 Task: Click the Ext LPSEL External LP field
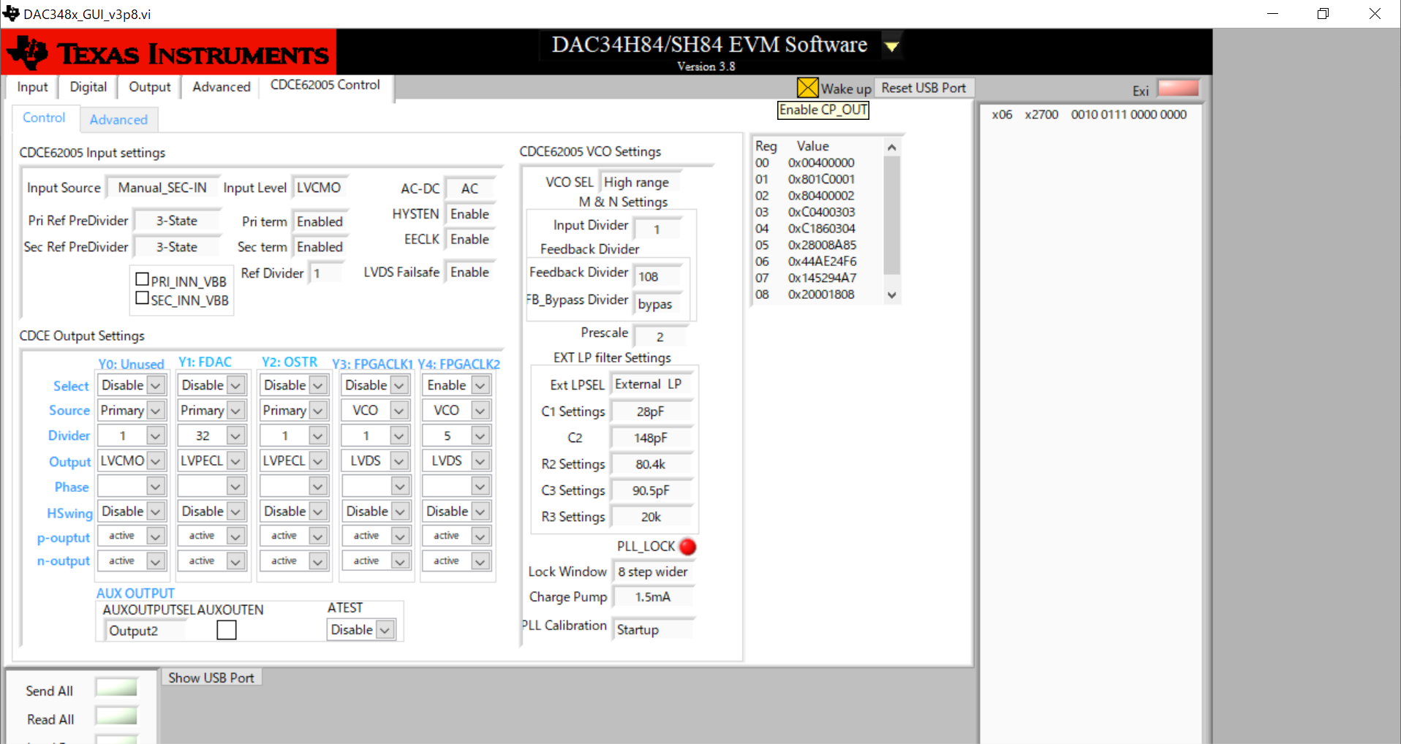(x=650, y=384)
